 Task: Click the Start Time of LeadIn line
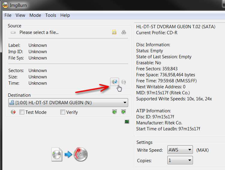168,129
